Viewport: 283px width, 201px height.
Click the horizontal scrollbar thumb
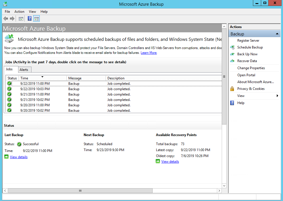[x=80, y=191]
